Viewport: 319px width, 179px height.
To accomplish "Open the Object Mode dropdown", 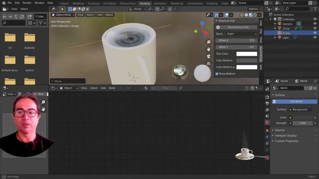I will coord(63,15).
